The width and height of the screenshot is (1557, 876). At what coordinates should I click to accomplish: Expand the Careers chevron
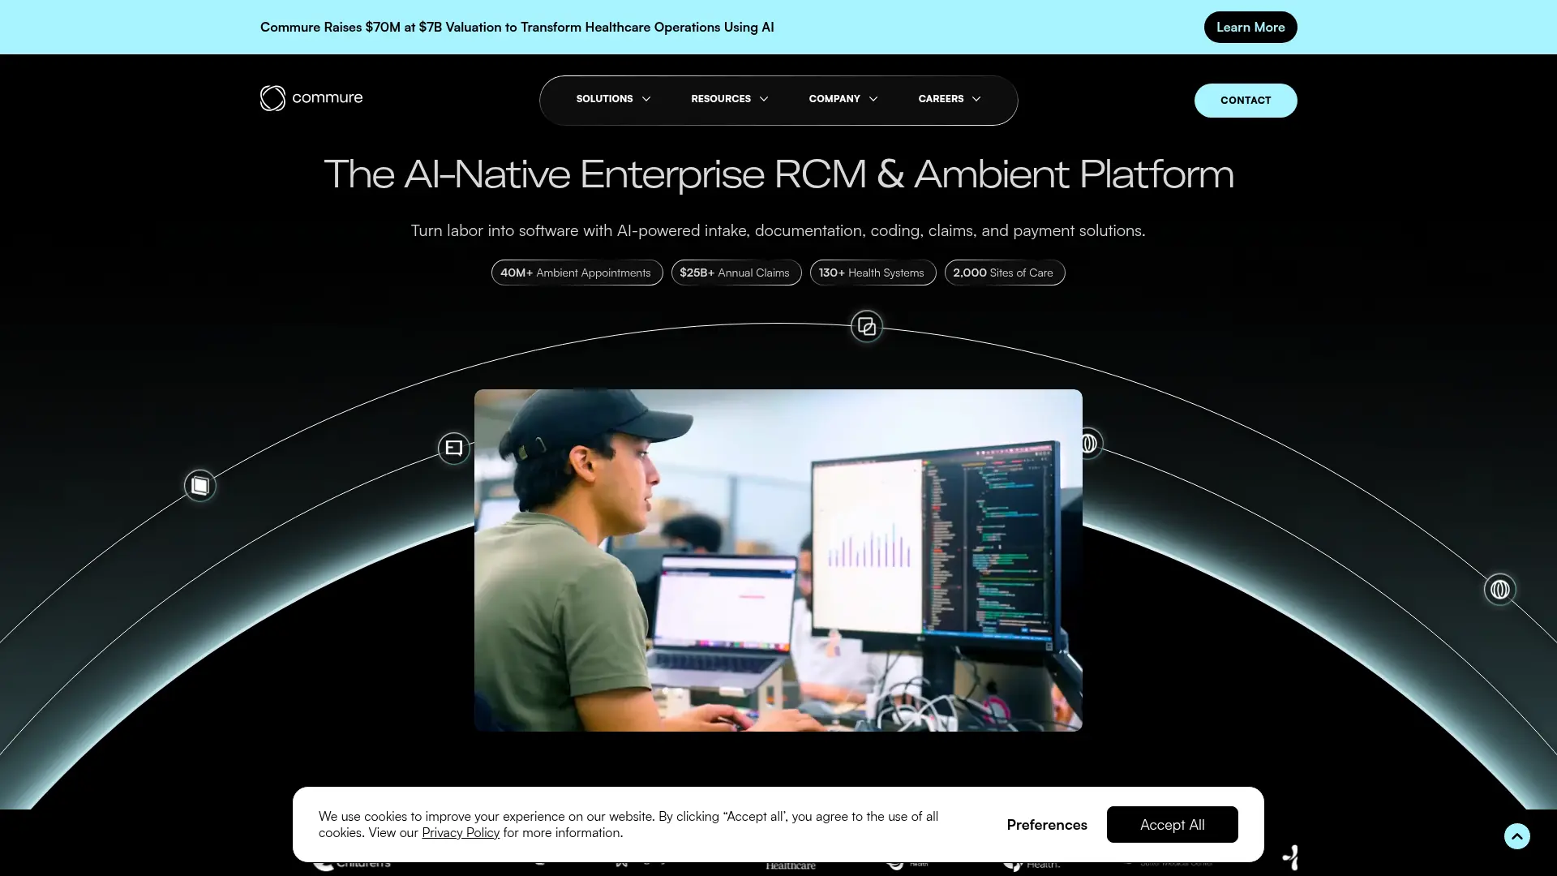[976, 99]
